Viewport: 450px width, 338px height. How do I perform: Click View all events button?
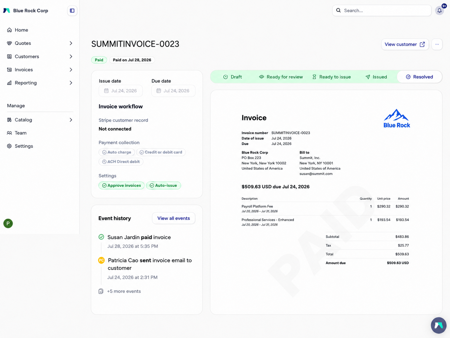point(173,218)
